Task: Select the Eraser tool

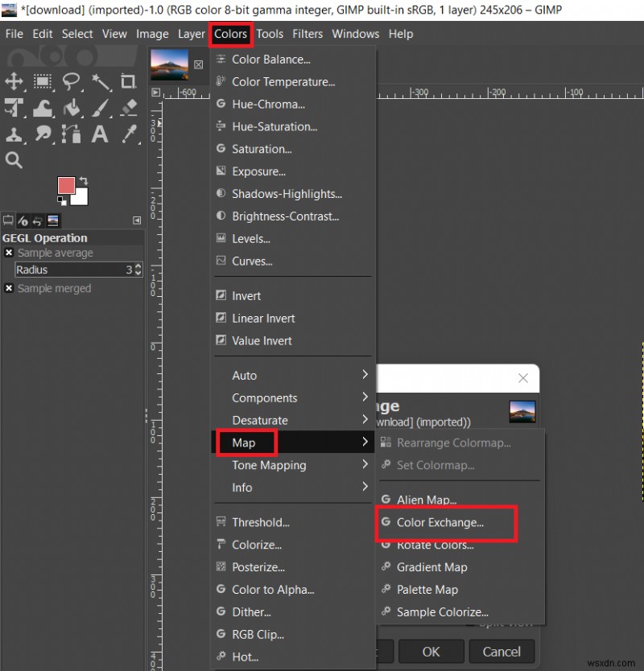Action: tap(128, 108)
